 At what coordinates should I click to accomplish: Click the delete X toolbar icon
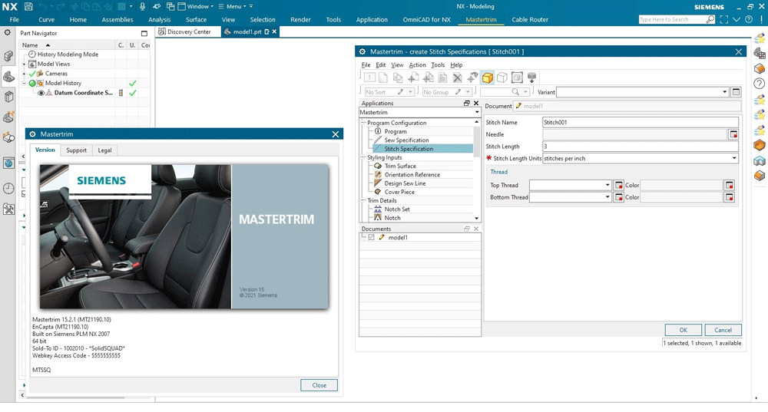pyautogui.click(x=458, y=77)
